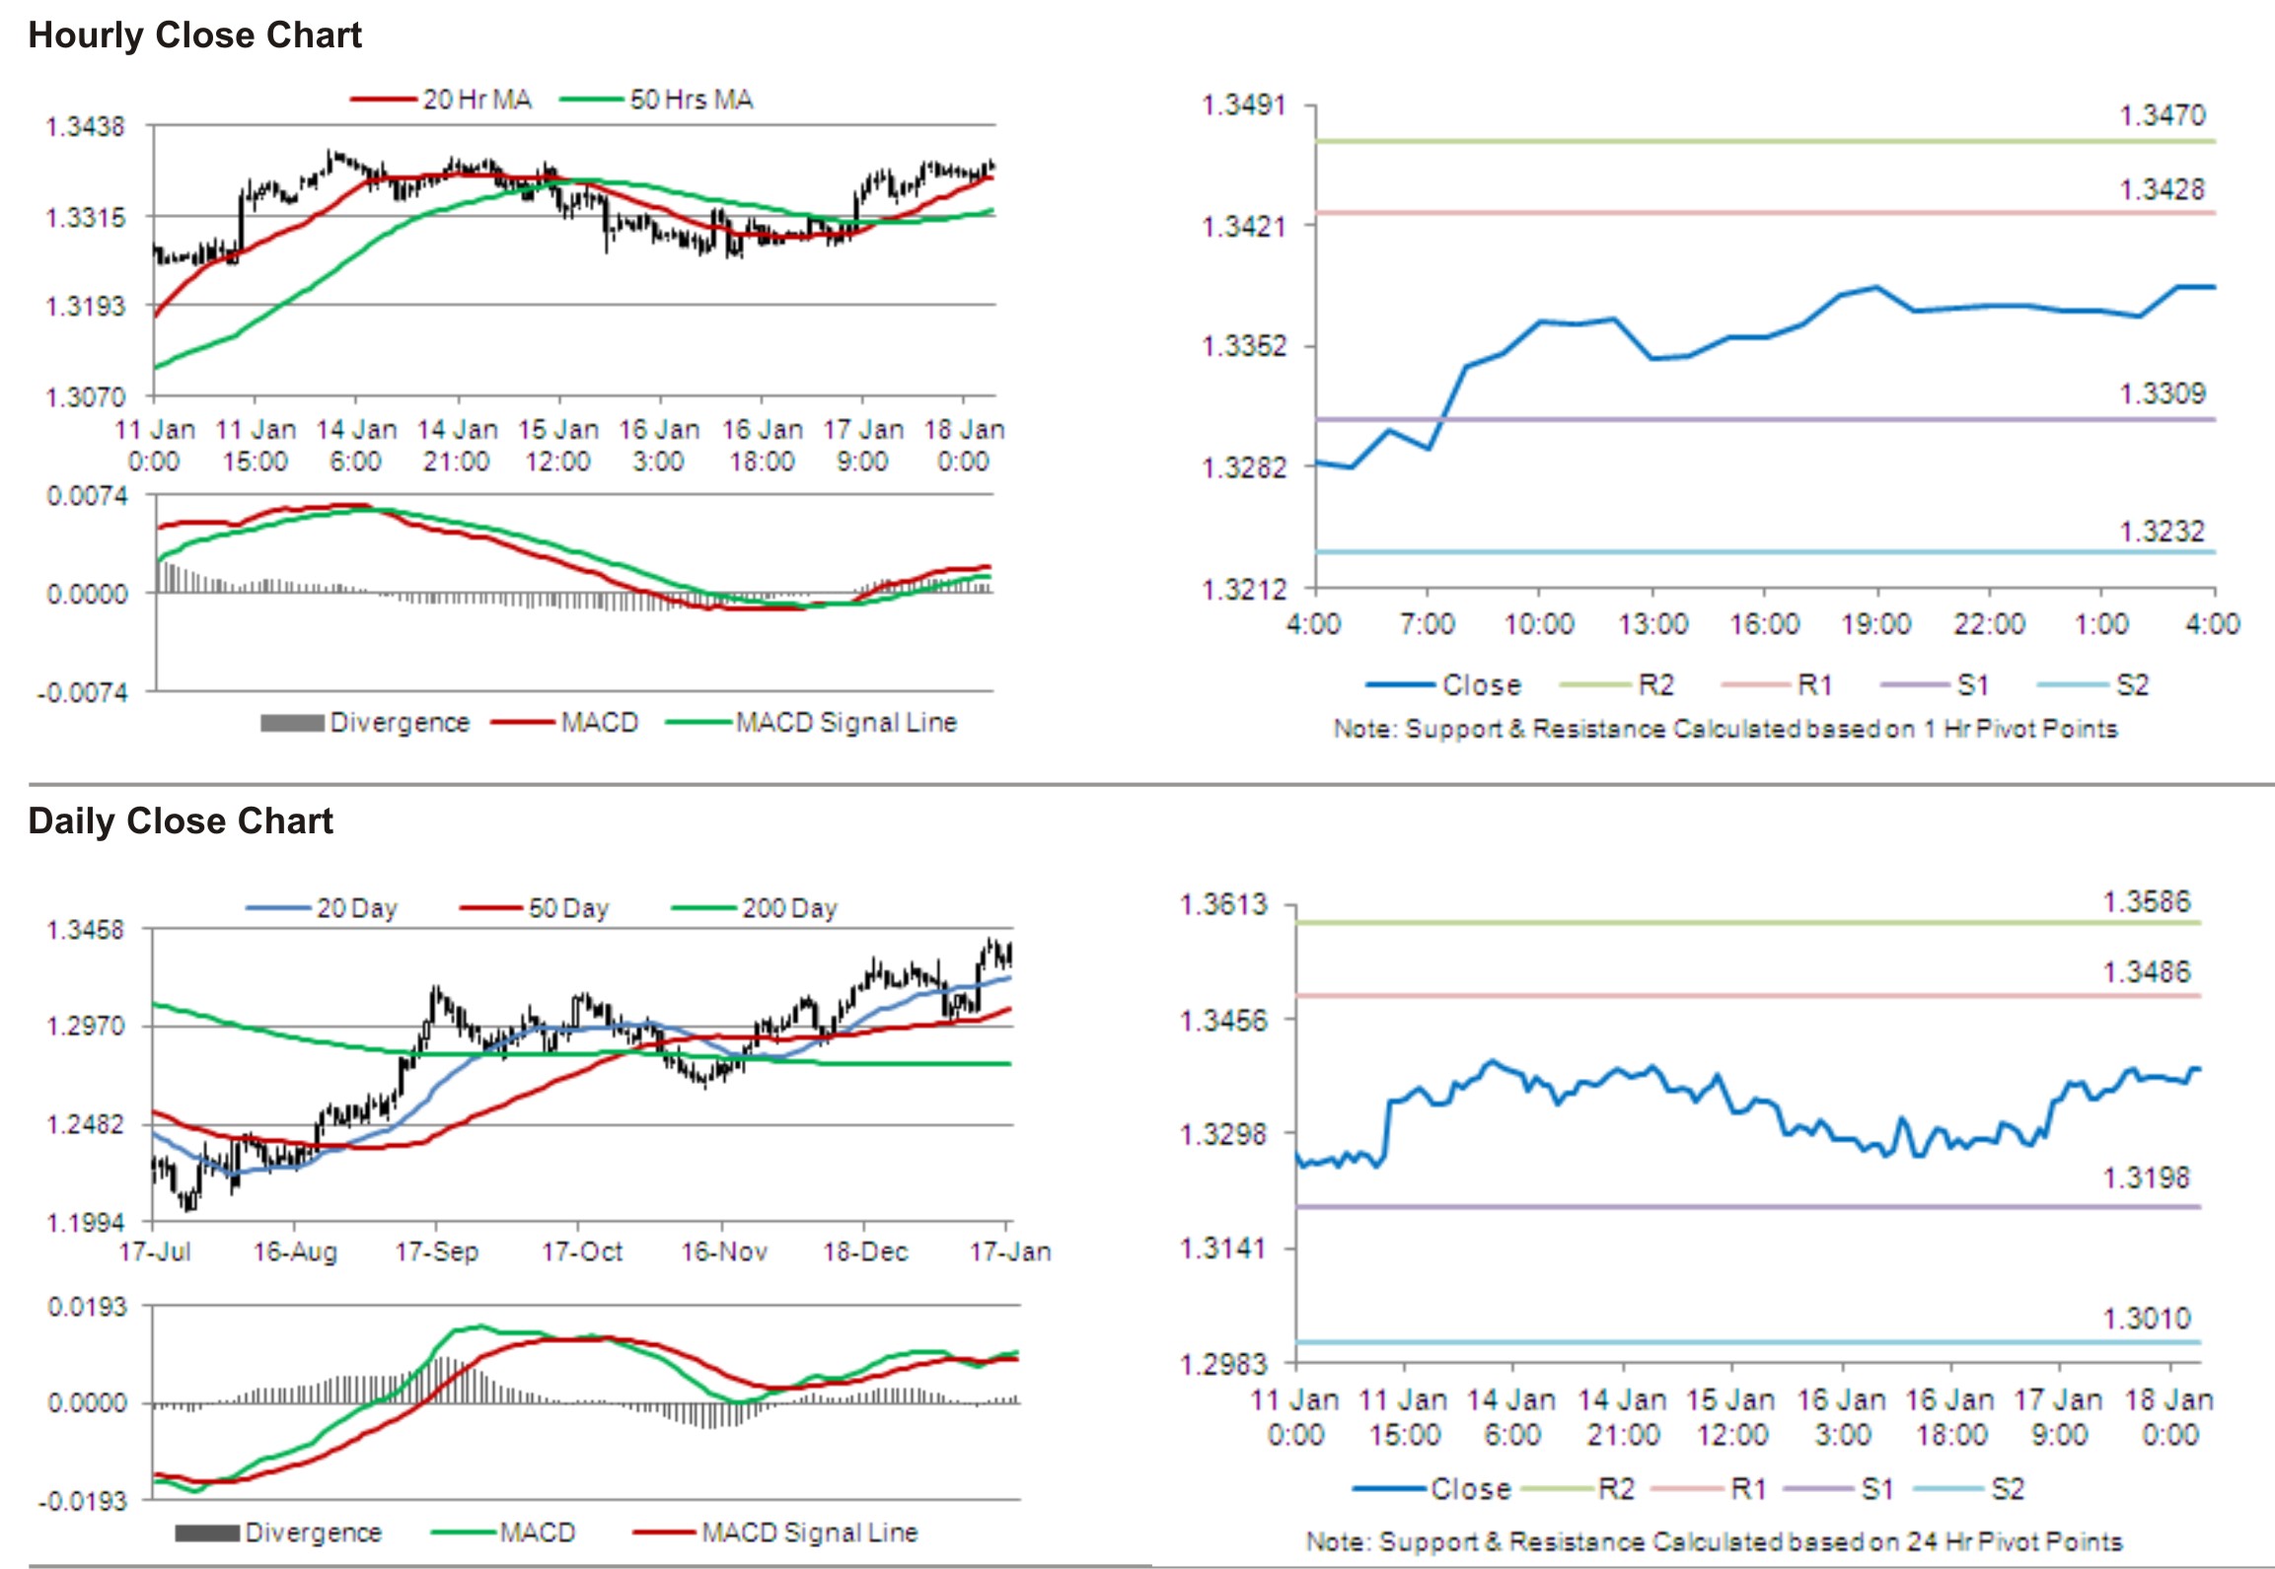Click the green 'MACD' label in daily legend
This screenshot has width=2275, height=1569.
pos(538,1533)
